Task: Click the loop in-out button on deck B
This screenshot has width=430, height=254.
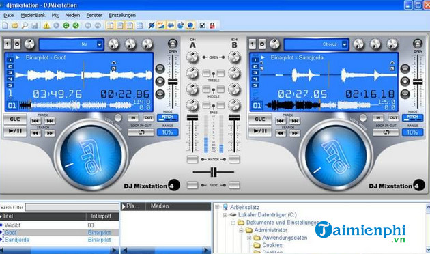Action: (x=386, y=132)
